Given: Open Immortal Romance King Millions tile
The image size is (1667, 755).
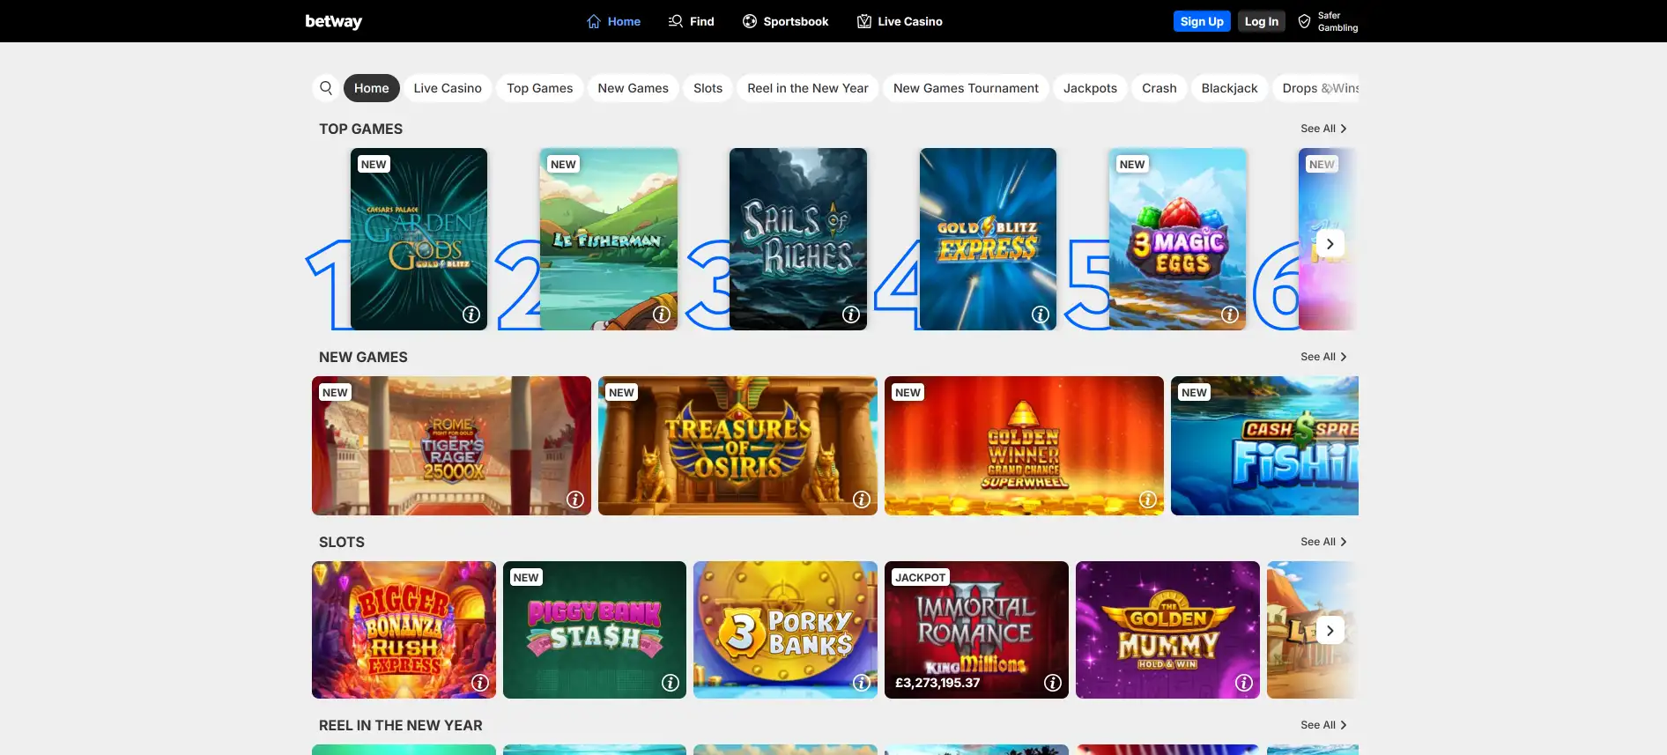Looking at the screenshot, I should (x=976, y=630).
